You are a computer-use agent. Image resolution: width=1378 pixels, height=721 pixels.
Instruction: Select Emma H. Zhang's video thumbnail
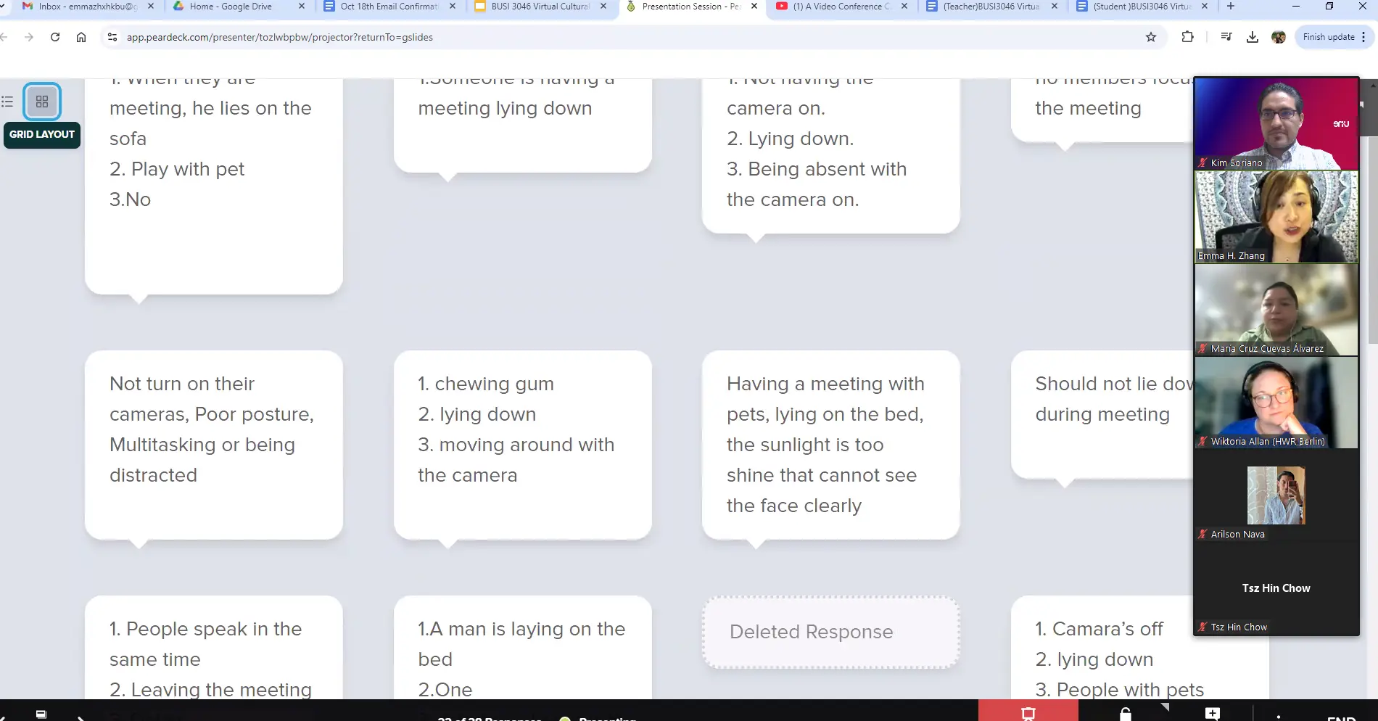pyautogui.click(x=1276, y=217)
